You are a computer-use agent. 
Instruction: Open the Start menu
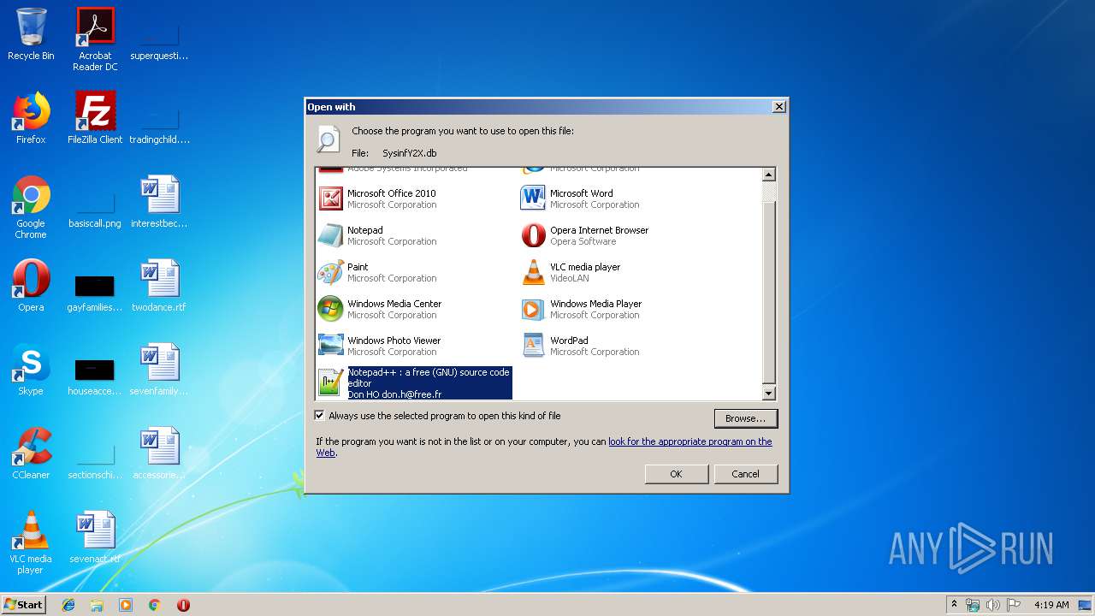pyautogui.click(x=23, y=604)
